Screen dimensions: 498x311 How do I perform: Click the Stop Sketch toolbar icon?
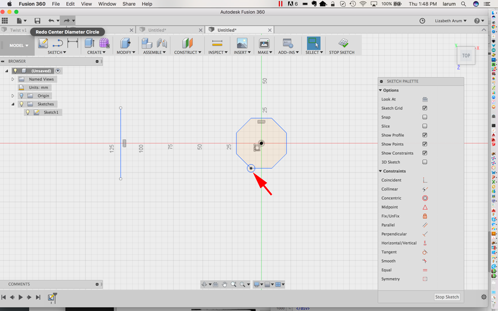click(x=343, y=43)
